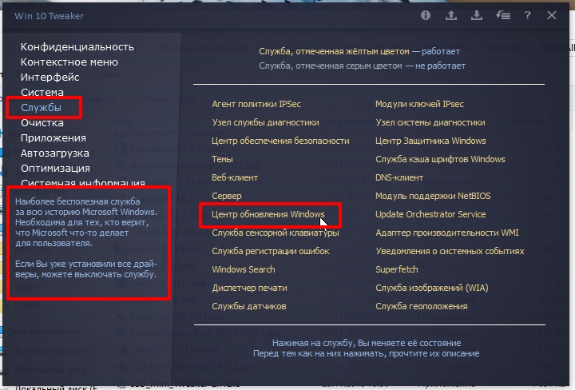The width and height of the screenshot is (575, 390).
Task: Go to the Очистка section
Action: click(x=42, y=123)
